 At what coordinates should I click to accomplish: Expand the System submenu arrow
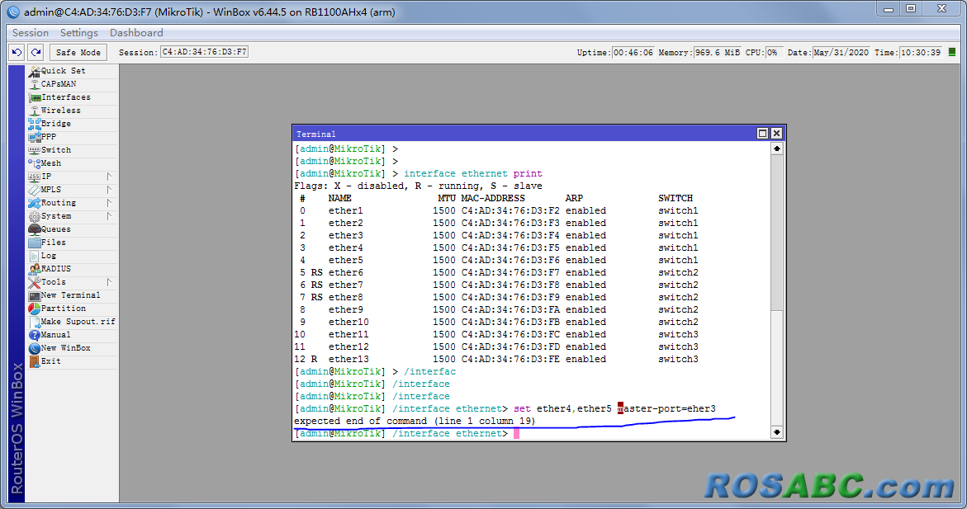pos(109,216)
